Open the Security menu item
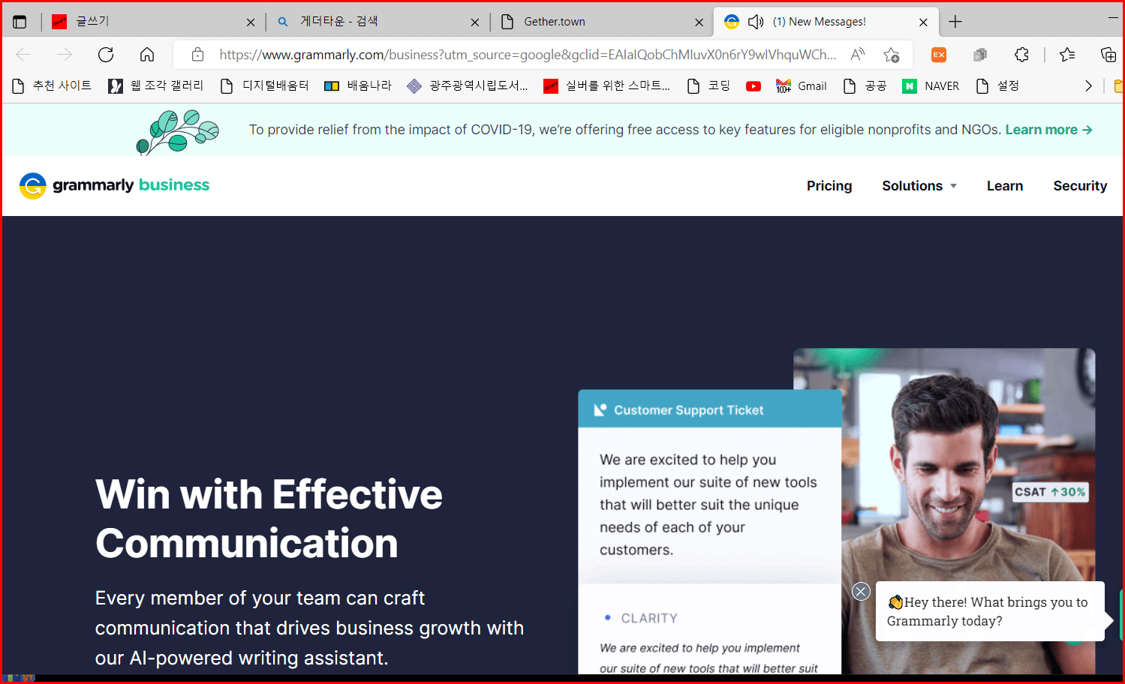 pyautogui.click(x=1080, y=186)
